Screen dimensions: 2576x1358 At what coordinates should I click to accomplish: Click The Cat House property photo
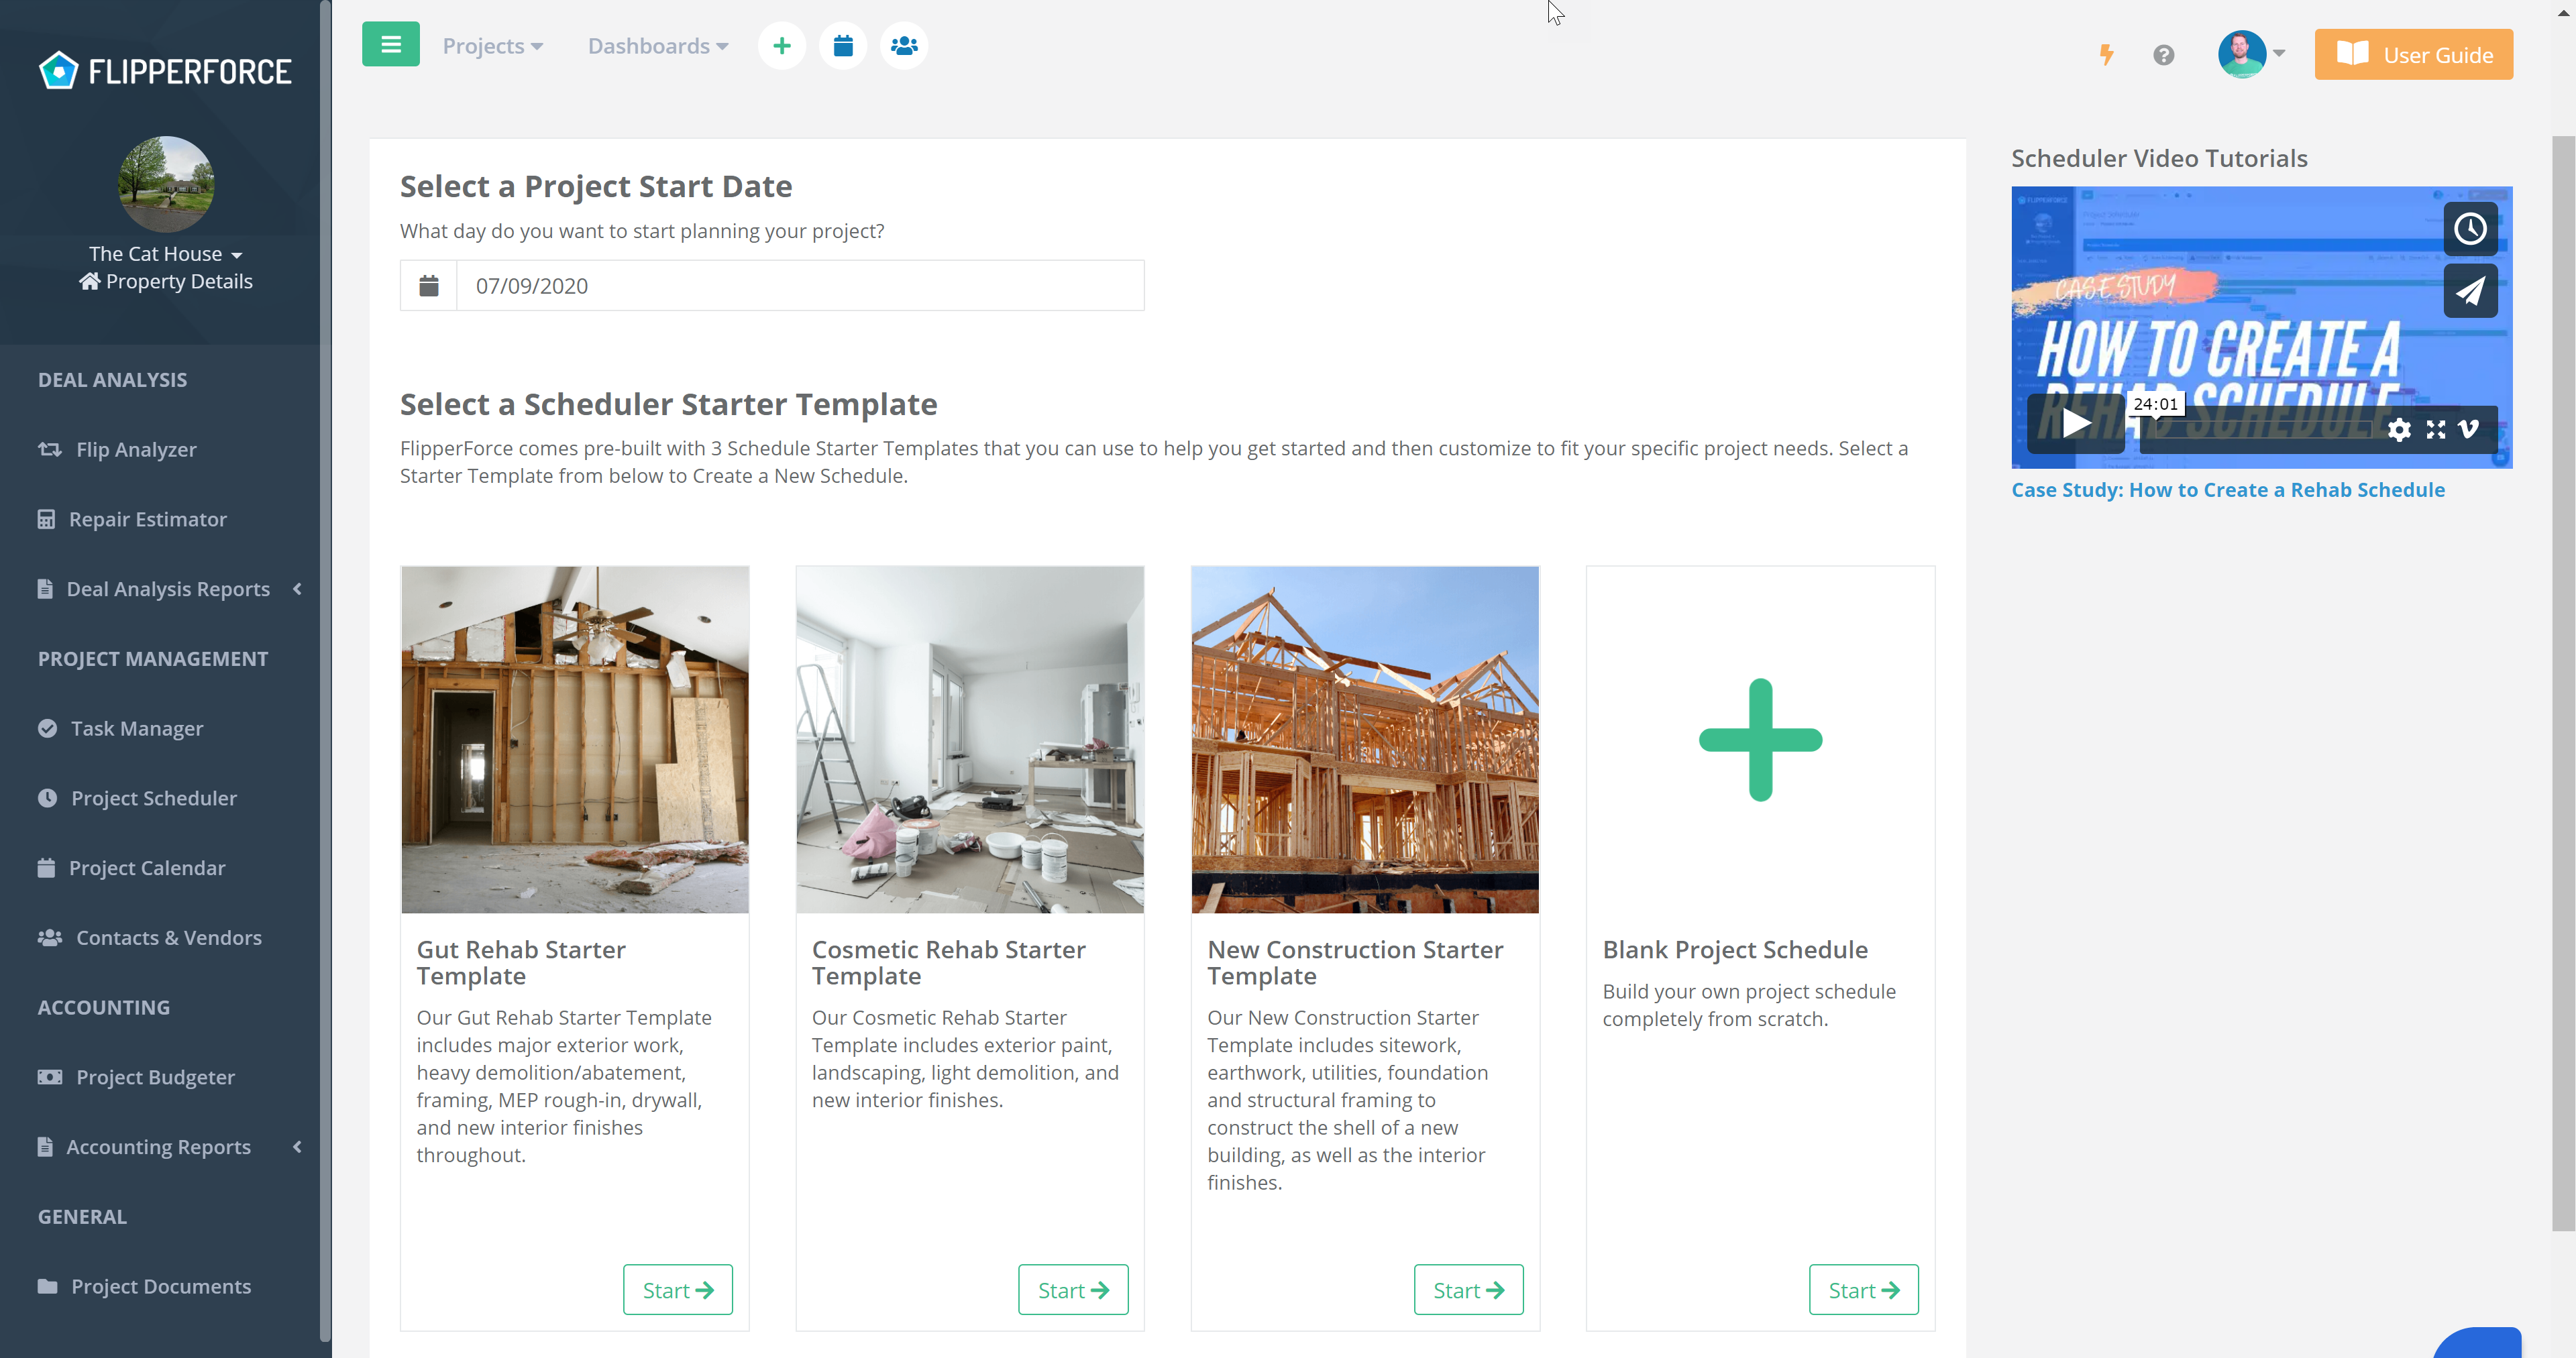(x=166, y=184)
